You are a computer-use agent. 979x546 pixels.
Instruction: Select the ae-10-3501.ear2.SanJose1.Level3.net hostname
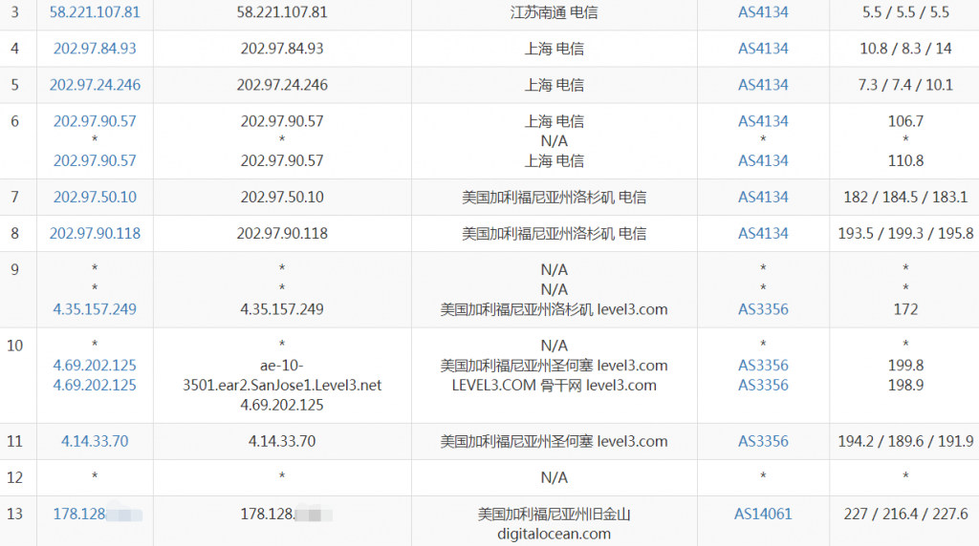(x=282, y=375)
